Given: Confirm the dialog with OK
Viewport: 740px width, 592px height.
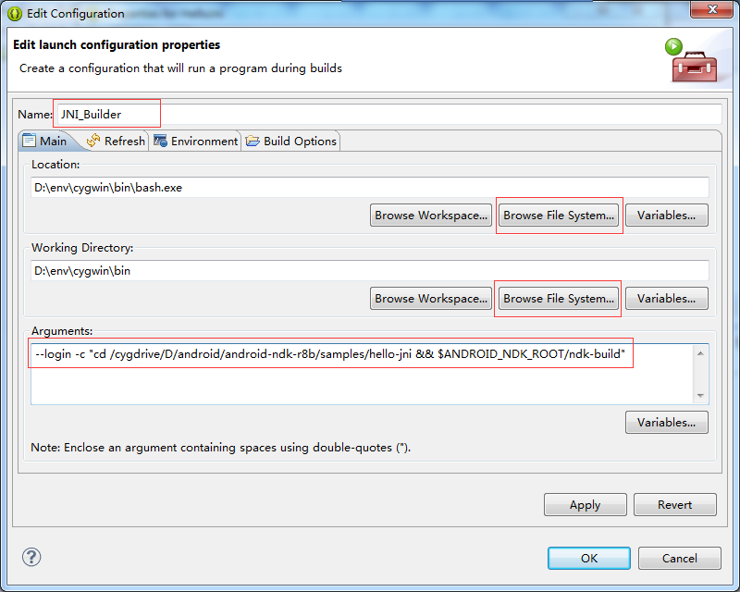Looking at the screenshot, I should (x=589, y=558).
